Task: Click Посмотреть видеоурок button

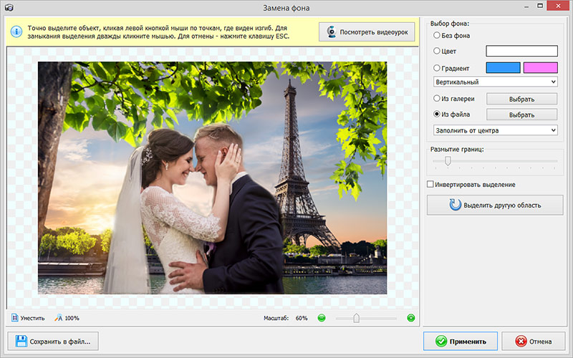Action: 367,32
